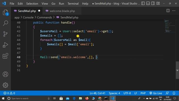Open Microsoft Store from taskbar
Screen dimensions: 179x101
pos(61,98)
